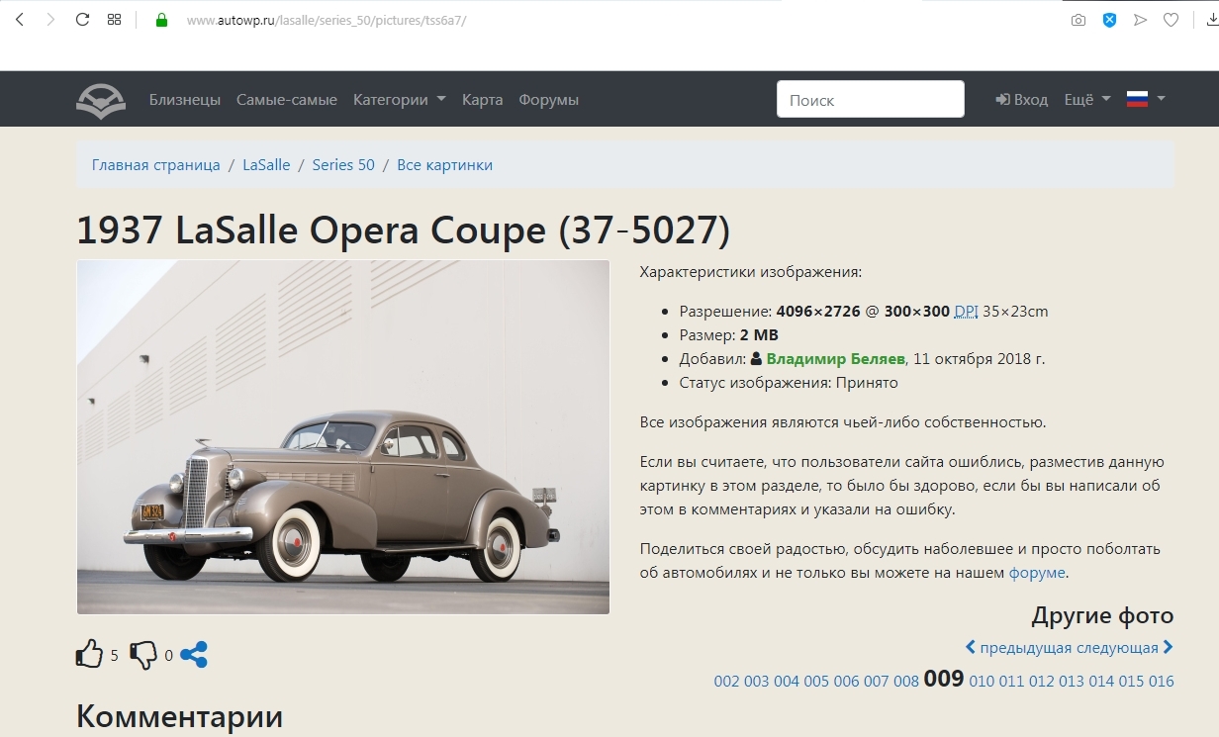Open the autowp steering wheel logo
Viewport: 1219px width, 737px height.
(101, 100)
